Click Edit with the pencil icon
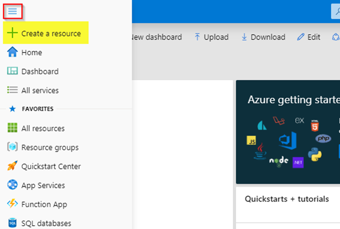Viewport: 340px width, 229px height. click(x=308, y=37)
